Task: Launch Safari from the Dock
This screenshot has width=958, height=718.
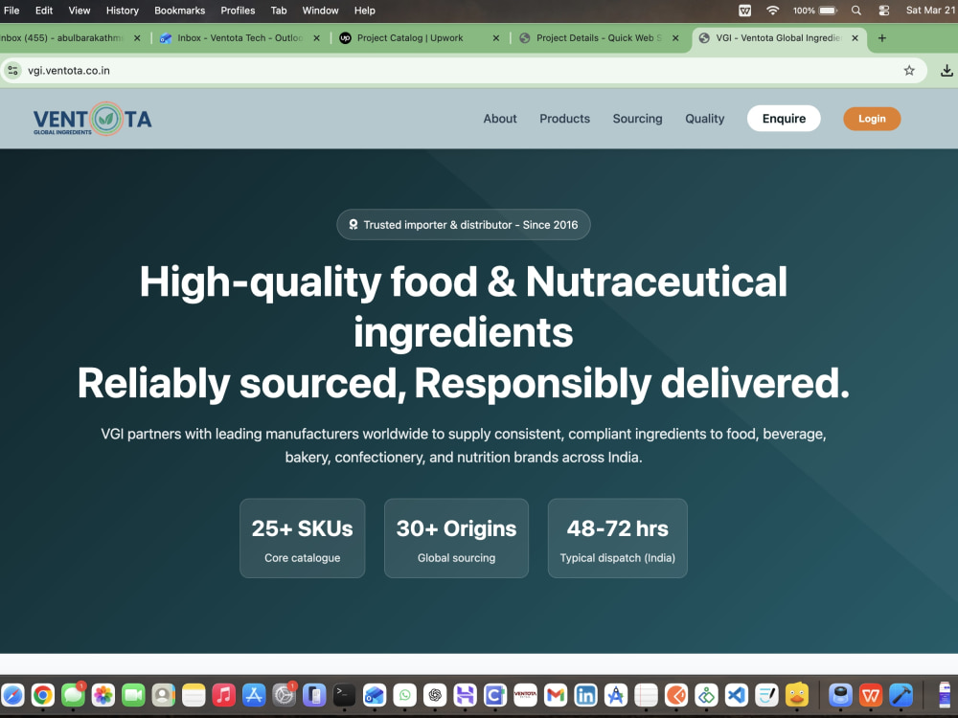Action: pos(12,695)
